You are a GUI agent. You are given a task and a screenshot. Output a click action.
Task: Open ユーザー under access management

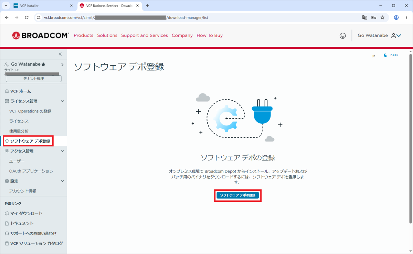click(x=17, y=161)
